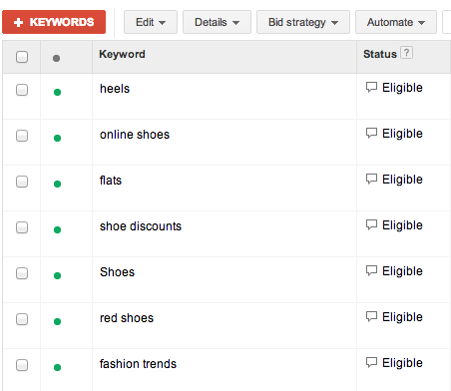The image size is (451, 391).
Task: Open the Bid strategy dropdown
Action: point(303,22)
